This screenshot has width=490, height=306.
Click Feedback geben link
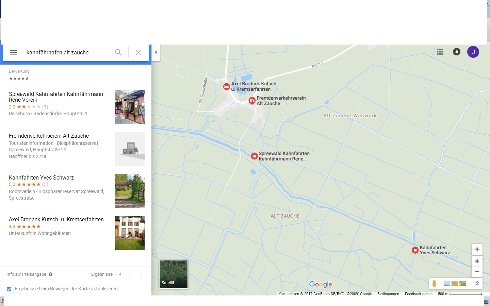419,294
